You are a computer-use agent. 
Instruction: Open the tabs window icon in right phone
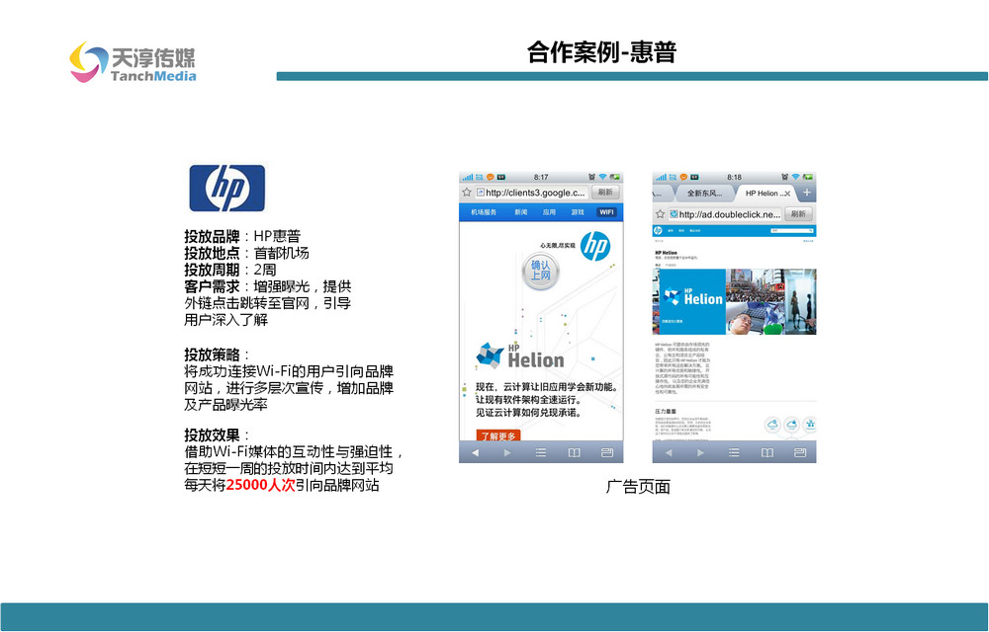tap(800, 452)
